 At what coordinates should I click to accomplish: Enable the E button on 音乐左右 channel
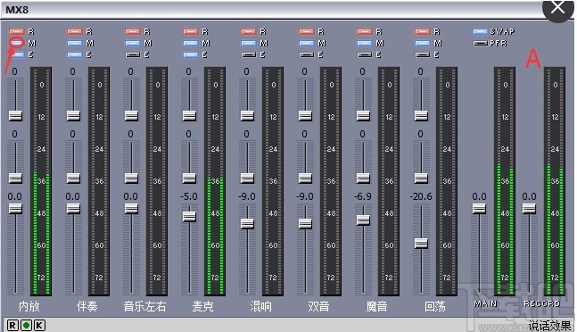coord(133,54)
